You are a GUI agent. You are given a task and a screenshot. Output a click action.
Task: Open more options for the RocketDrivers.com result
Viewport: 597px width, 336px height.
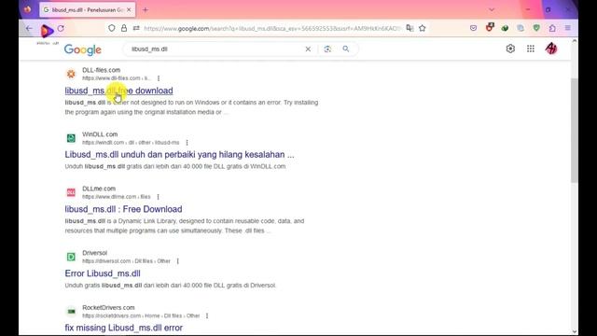click(207, 315)
